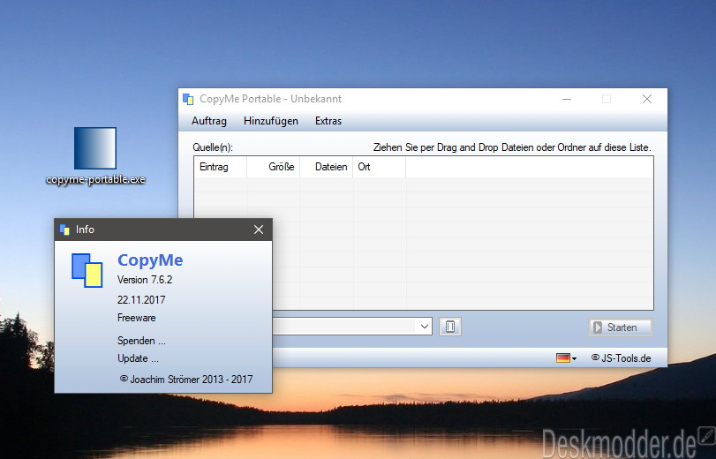Open the Hinzufügen menu

click(271, 121)
